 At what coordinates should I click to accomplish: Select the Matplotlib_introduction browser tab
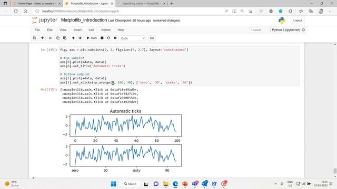(x=89, y=4)
